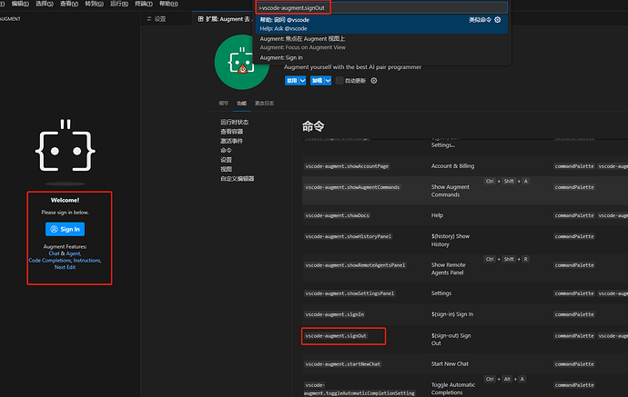
Task: Click the Toggle Automatic Completions title
Action: [x=453, y=389]
